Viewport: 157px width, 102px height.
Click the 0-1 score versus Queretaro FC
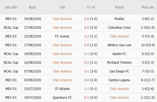(x=86, y=98)
